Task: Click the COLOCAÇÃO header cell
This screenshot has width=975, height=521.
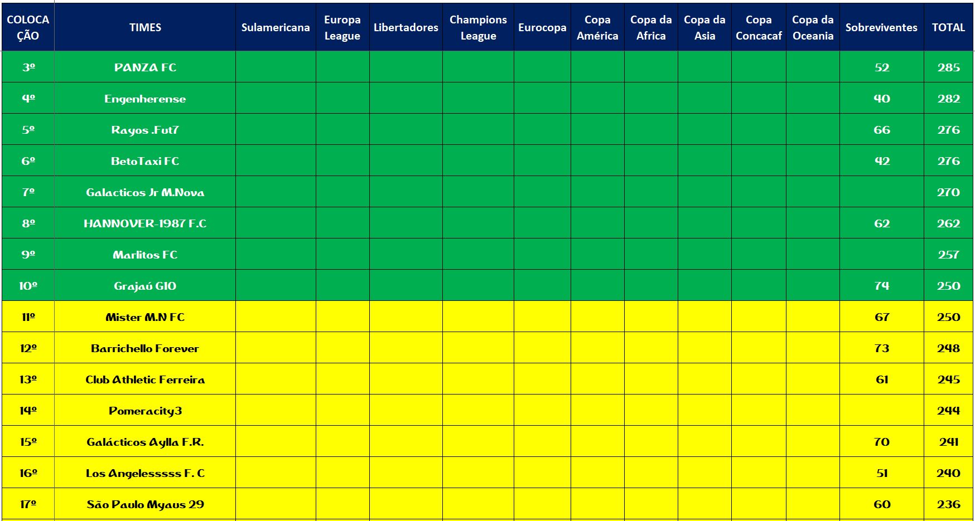Action: click(28, 27)
